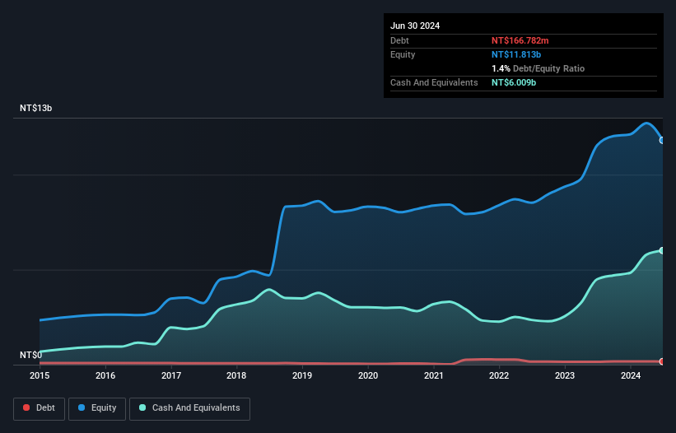
Task: Toggle the Equity legend button
Action: pos(97,408)
